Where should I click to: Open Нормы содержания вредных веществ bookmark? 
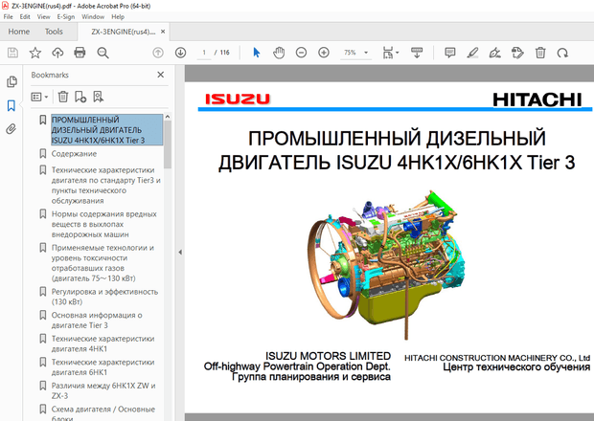[x=104, y=224]
